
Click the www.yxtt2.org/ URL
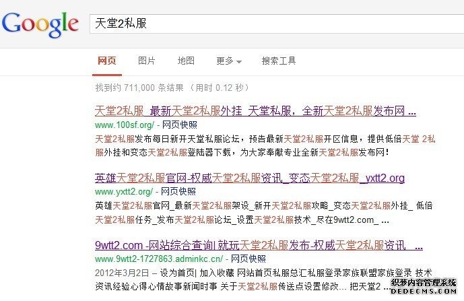[x=124, y=192]
